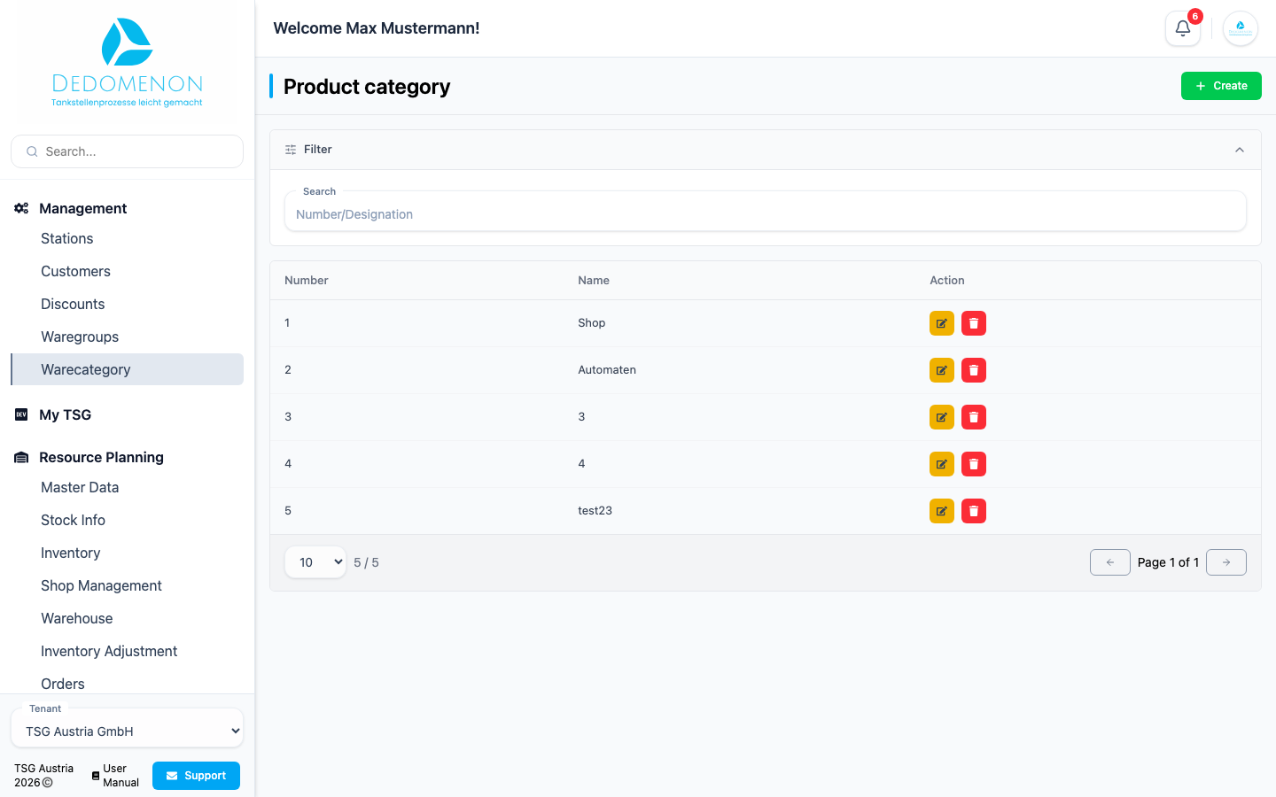This screenshot has height=797, width=1276.
Task: Click the test23 name cell
Action: click(x=595, y=511)
